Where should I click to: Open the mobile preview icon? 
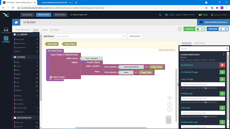tap(221, 29)
